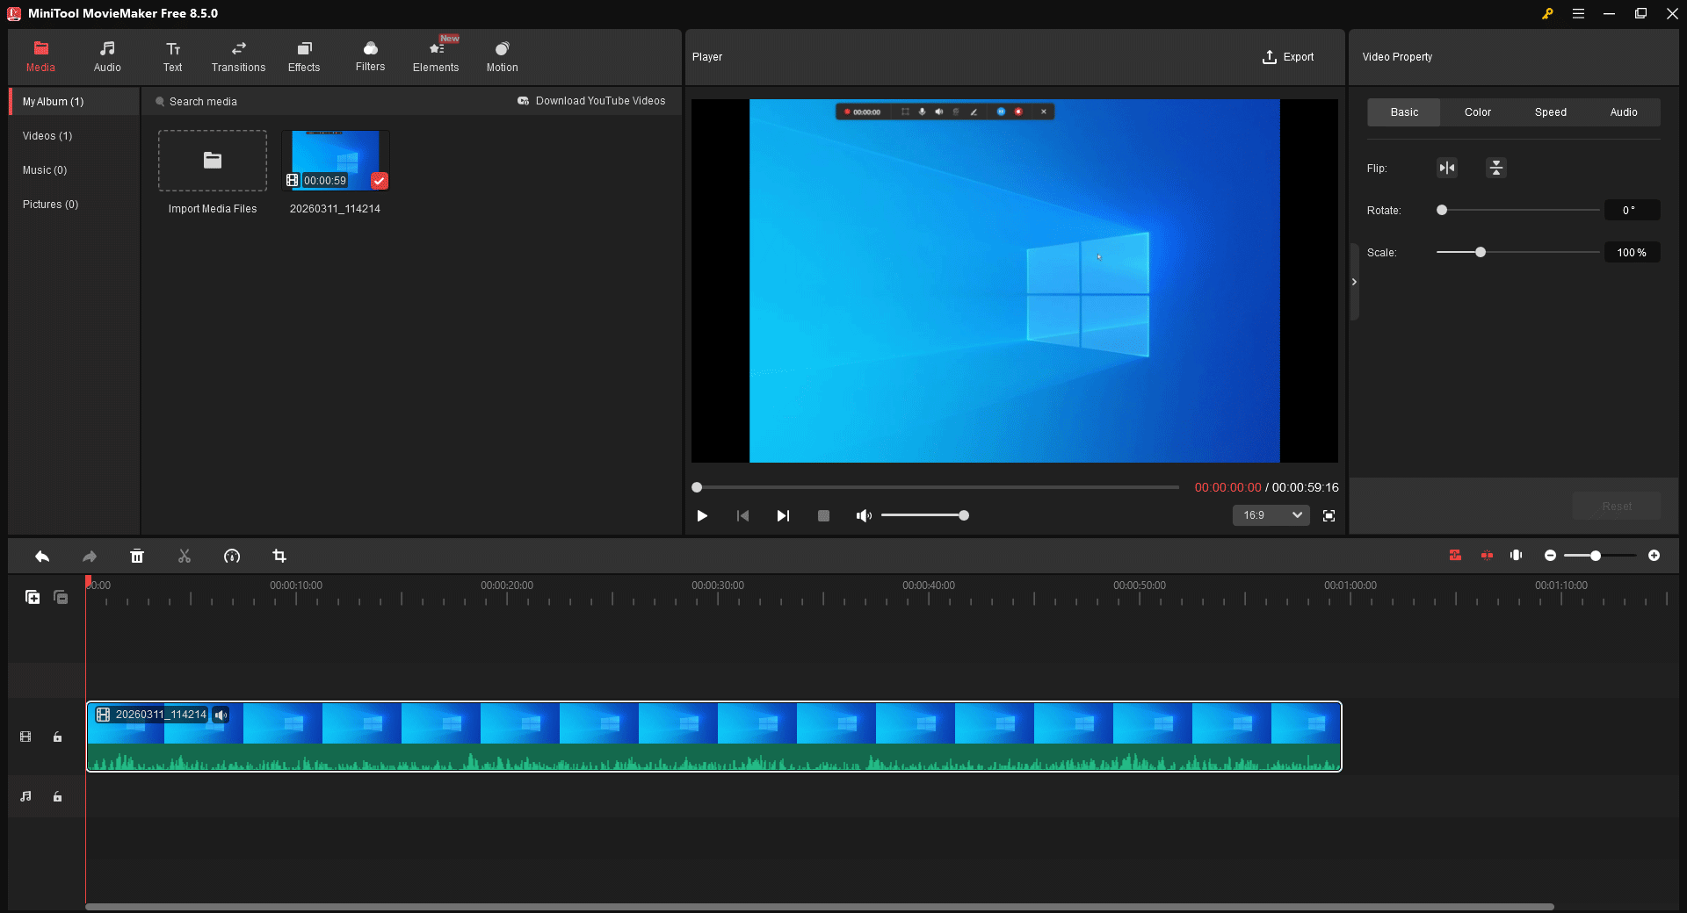
Task: Select the 20260311_114214 media thumbnail
Action: [x=335, y=159]
